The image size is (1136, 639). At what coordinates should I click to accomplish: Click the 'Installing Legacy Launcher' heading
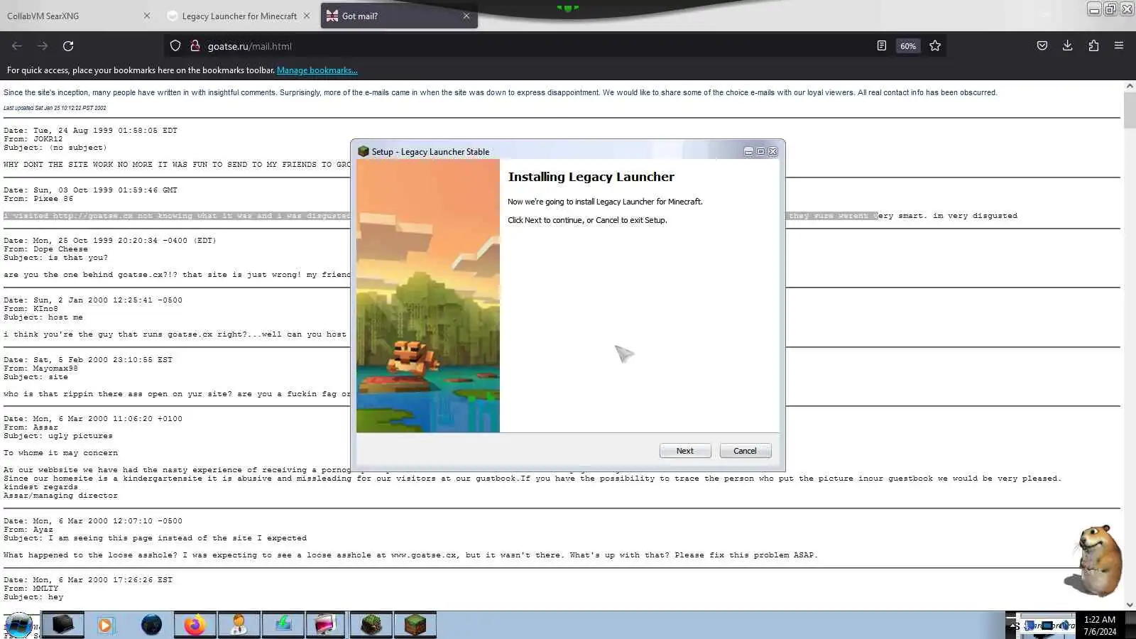tap(591, 177)
